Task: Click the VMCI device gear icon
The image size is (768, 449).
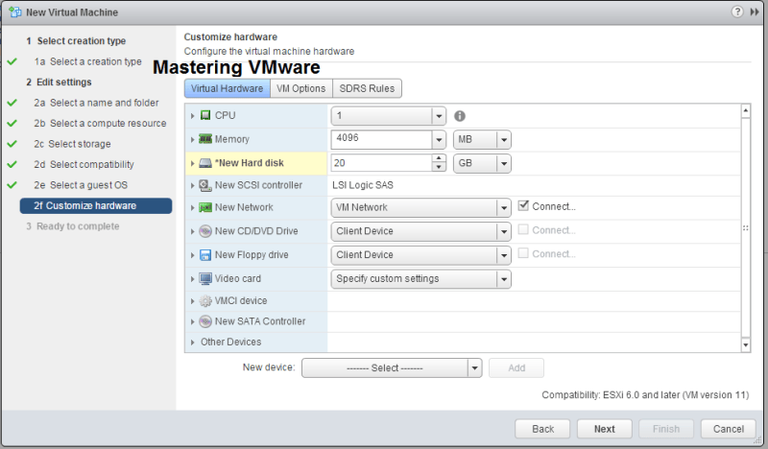Action: [205, 300]
